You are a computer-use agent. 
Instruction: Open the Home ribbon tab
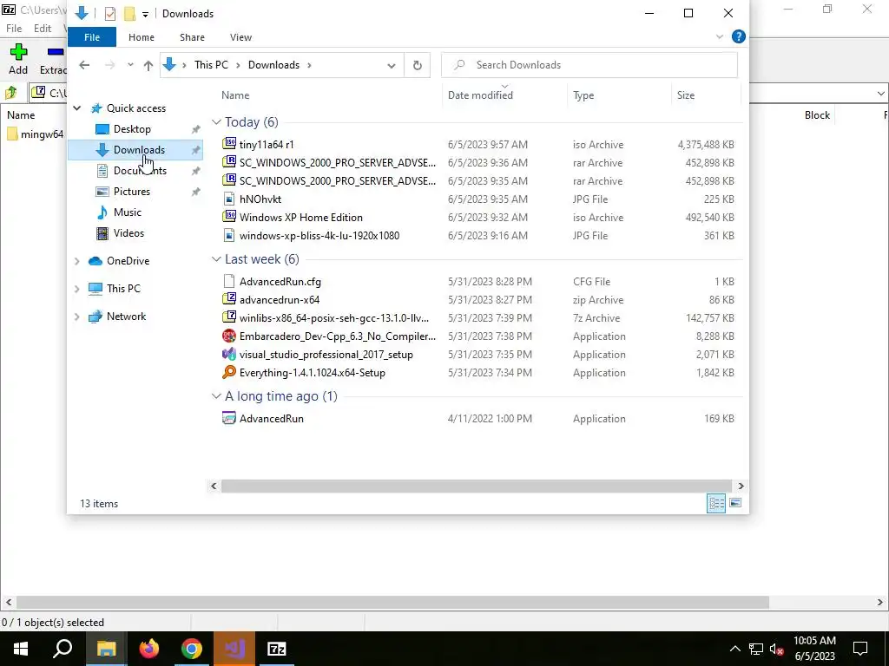(x=142, y=37)
